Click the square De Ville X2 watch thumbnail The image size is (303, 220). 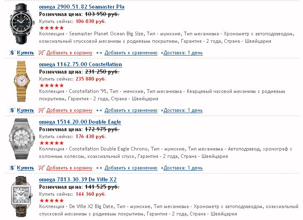click(20, 195)
